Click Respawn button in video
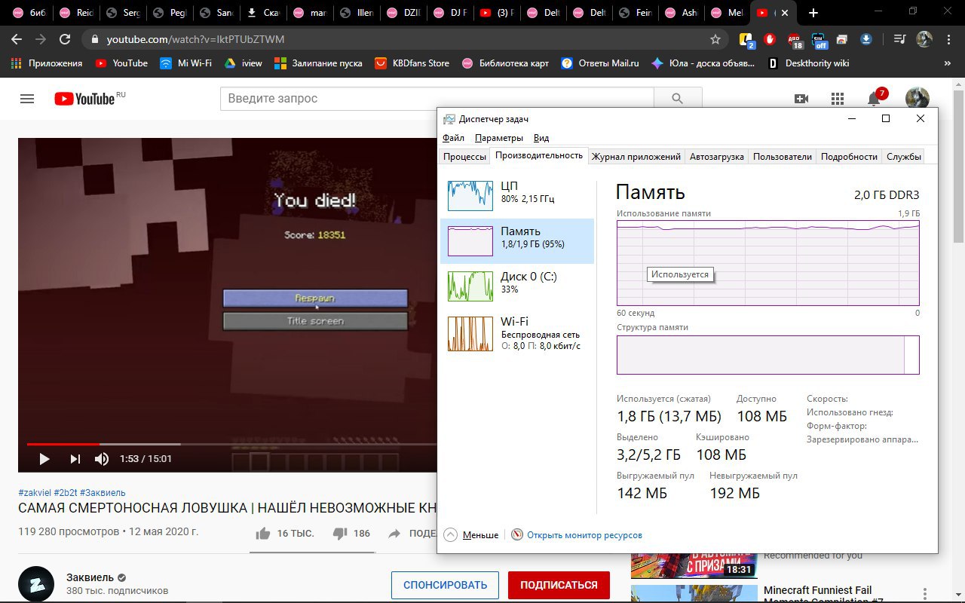This screenshot has width=965, height=603. [x=315, y=298]
